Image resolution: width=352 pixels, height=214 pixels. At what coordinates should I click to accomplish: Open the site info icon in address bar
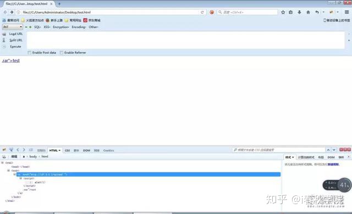18,12
